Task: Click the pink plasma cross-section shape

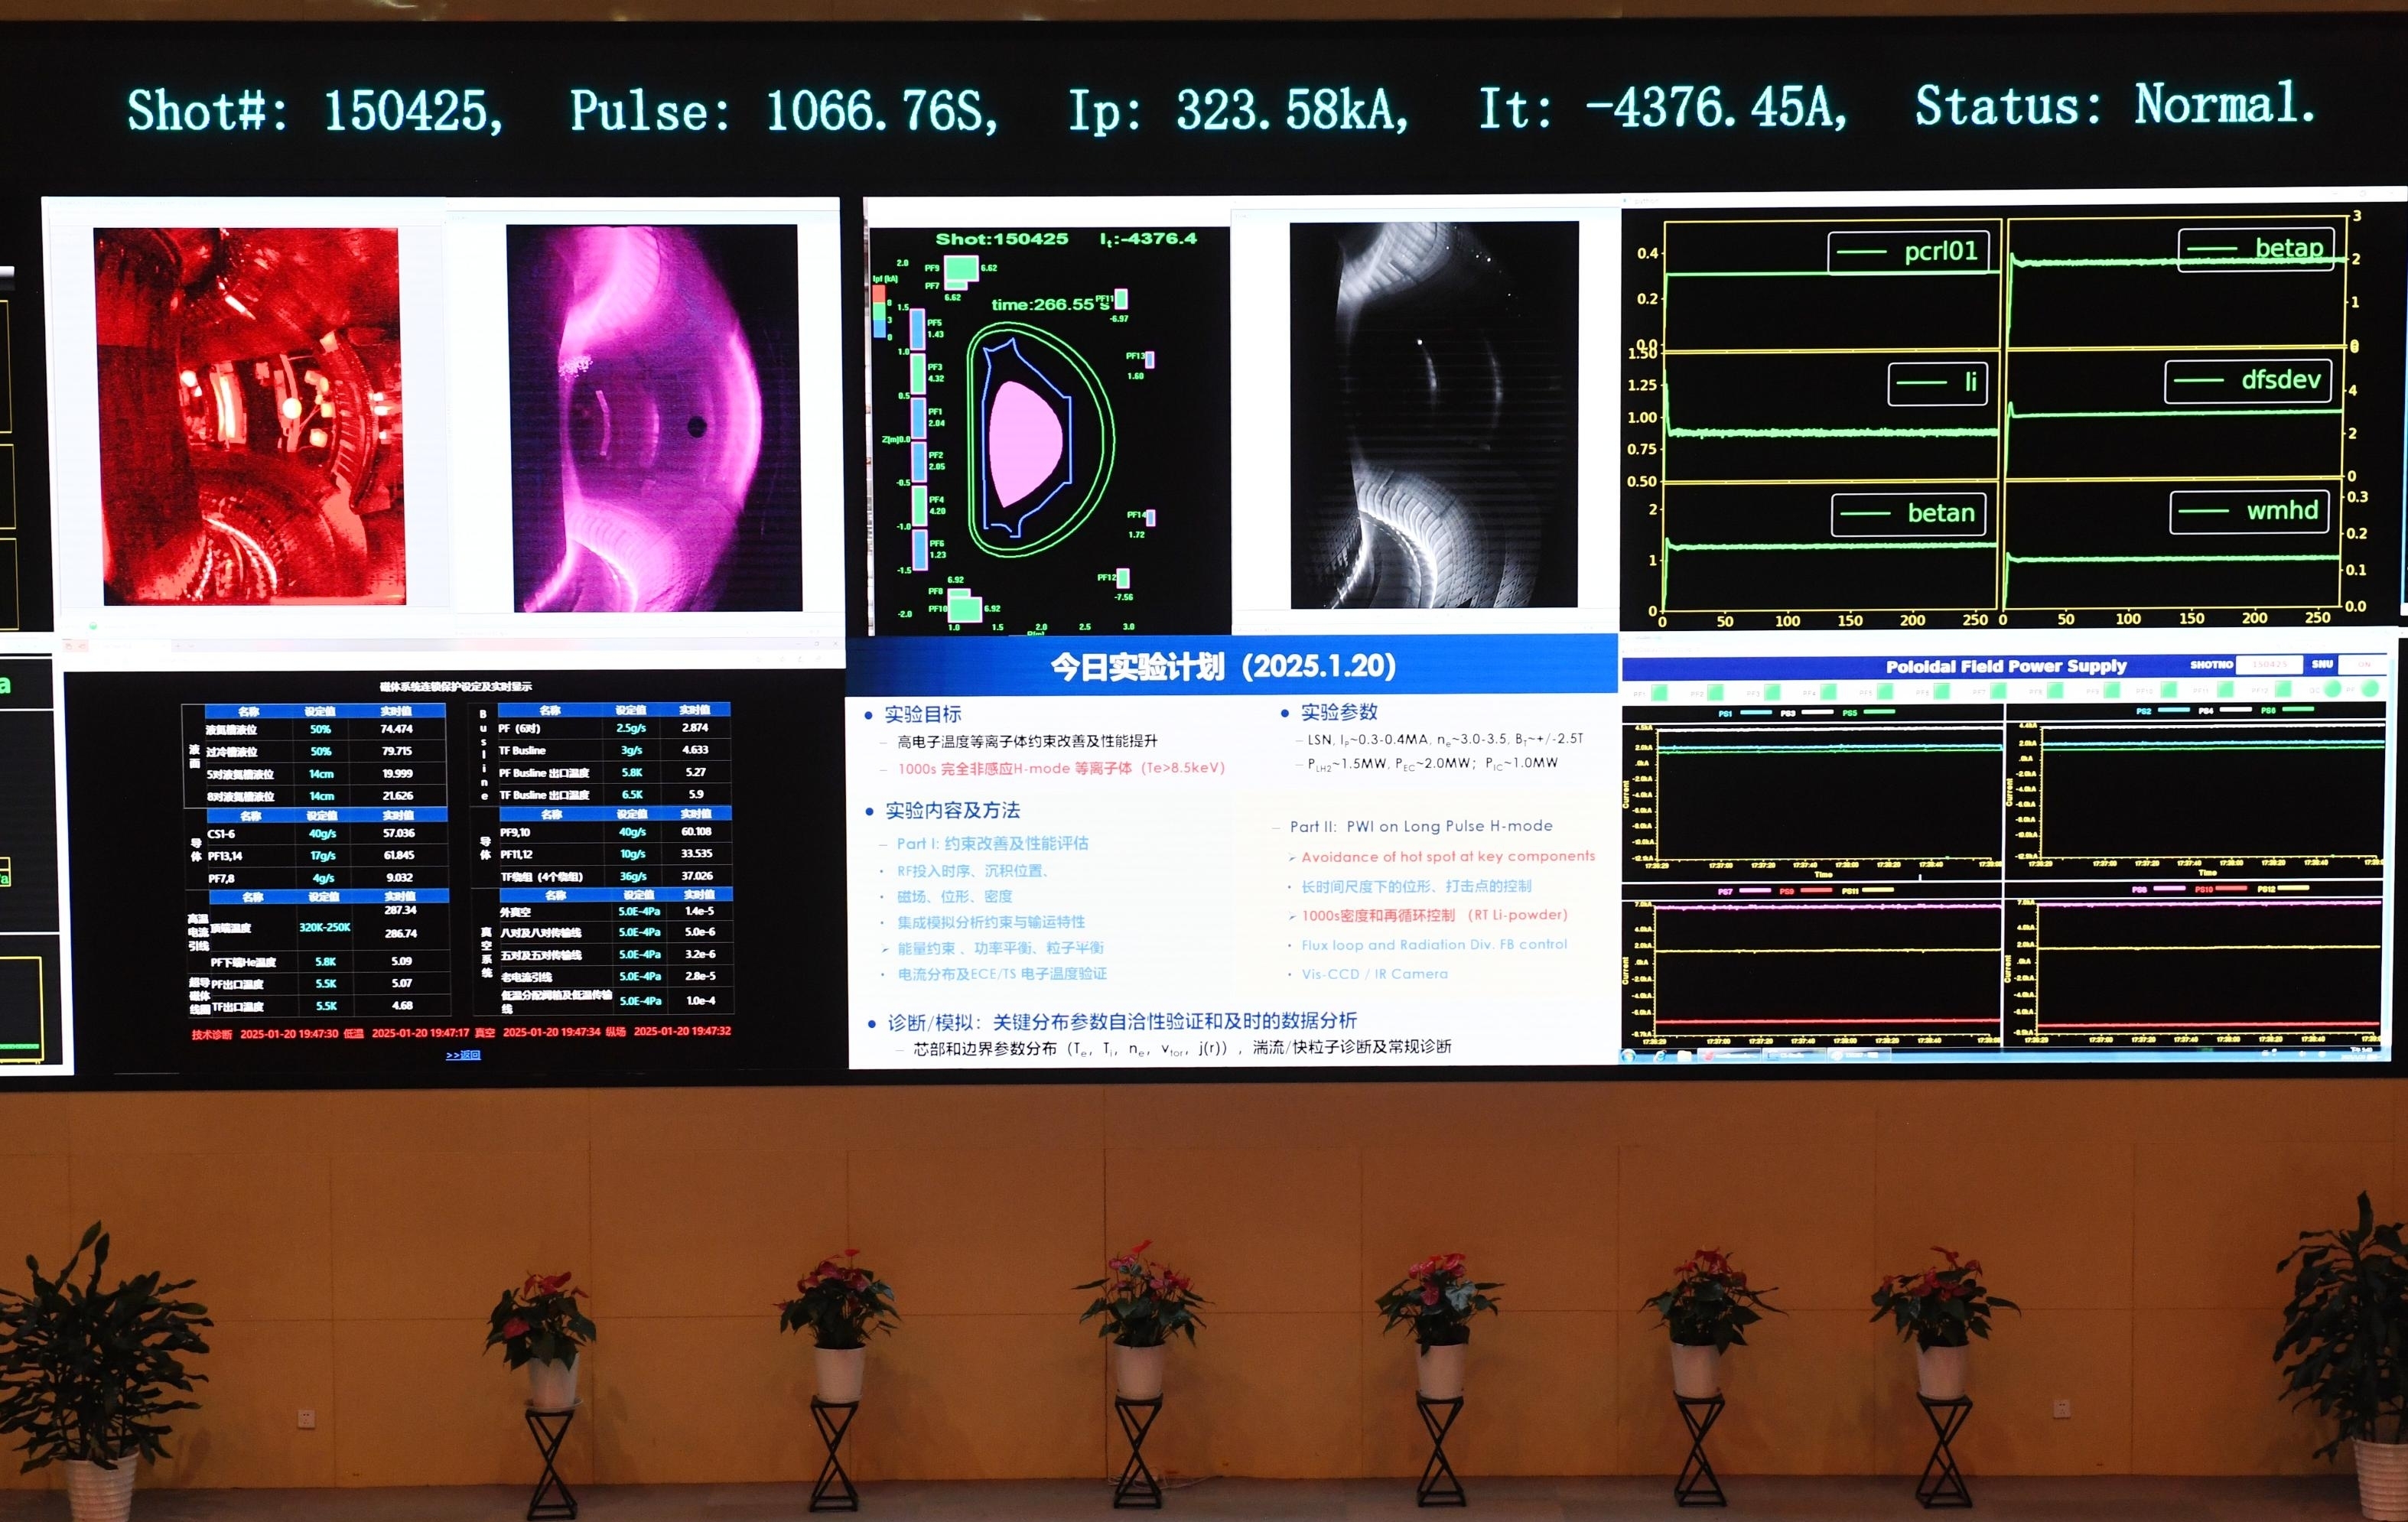Action: click(x=1026, y=445)
